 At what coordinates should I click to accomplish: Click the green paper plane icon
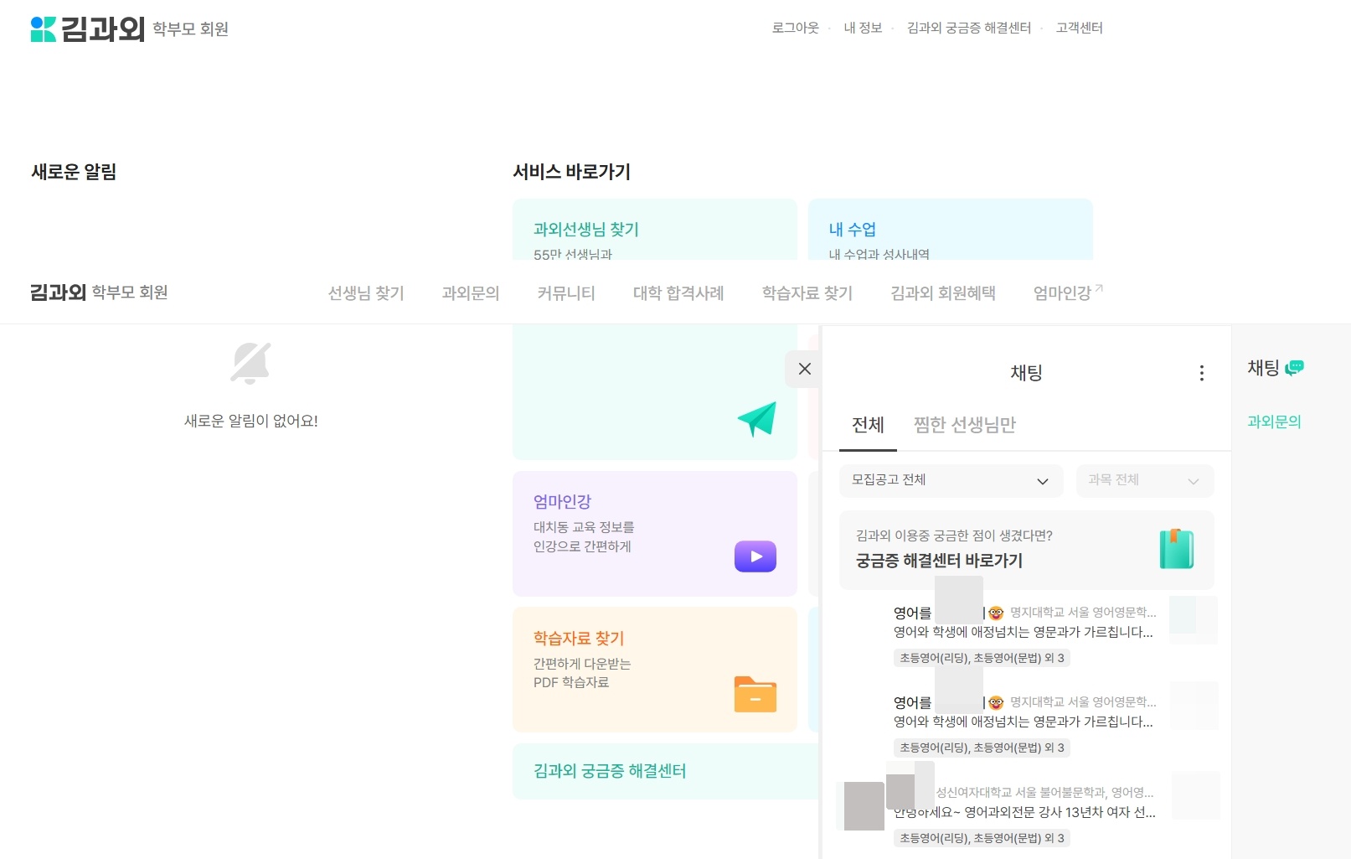tap(756, 419)
